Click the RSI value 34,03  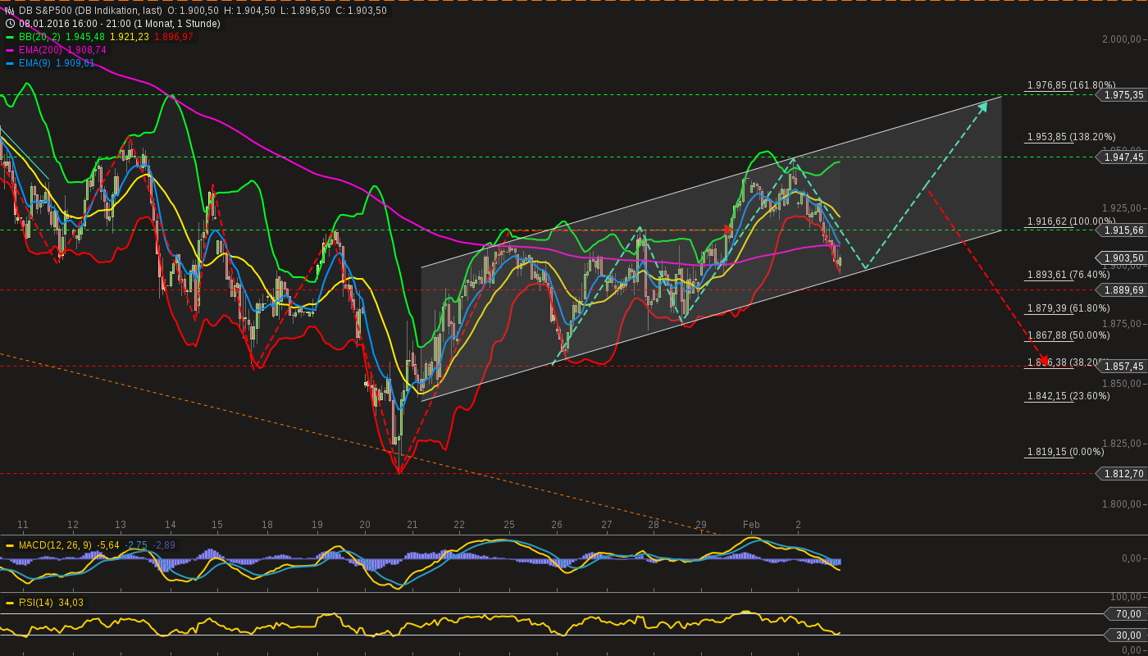pyautogui.click(x=71, y=603)
